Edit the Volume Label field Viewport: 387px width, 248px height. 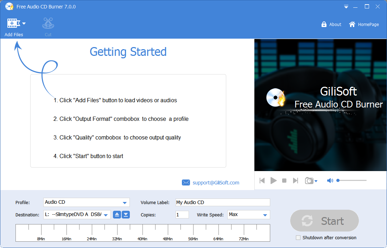(223, 202)
